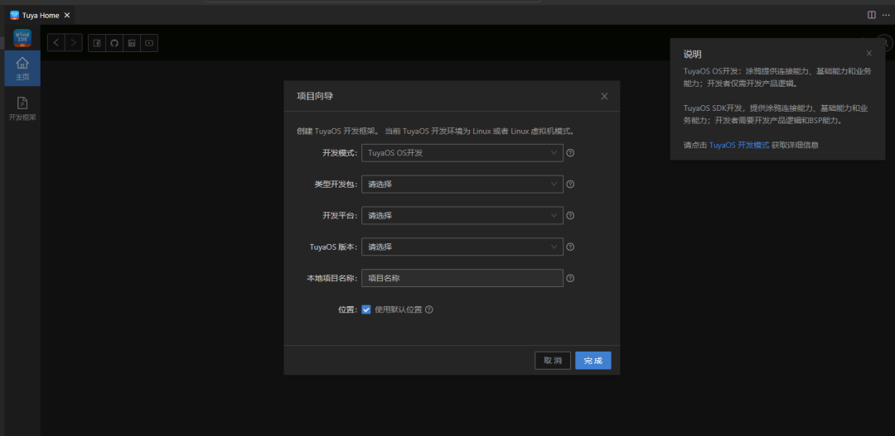This screenshot has width=895, height=436.
Task: Open the 开发模式 dropdown
Action: (x=462, y=153)
